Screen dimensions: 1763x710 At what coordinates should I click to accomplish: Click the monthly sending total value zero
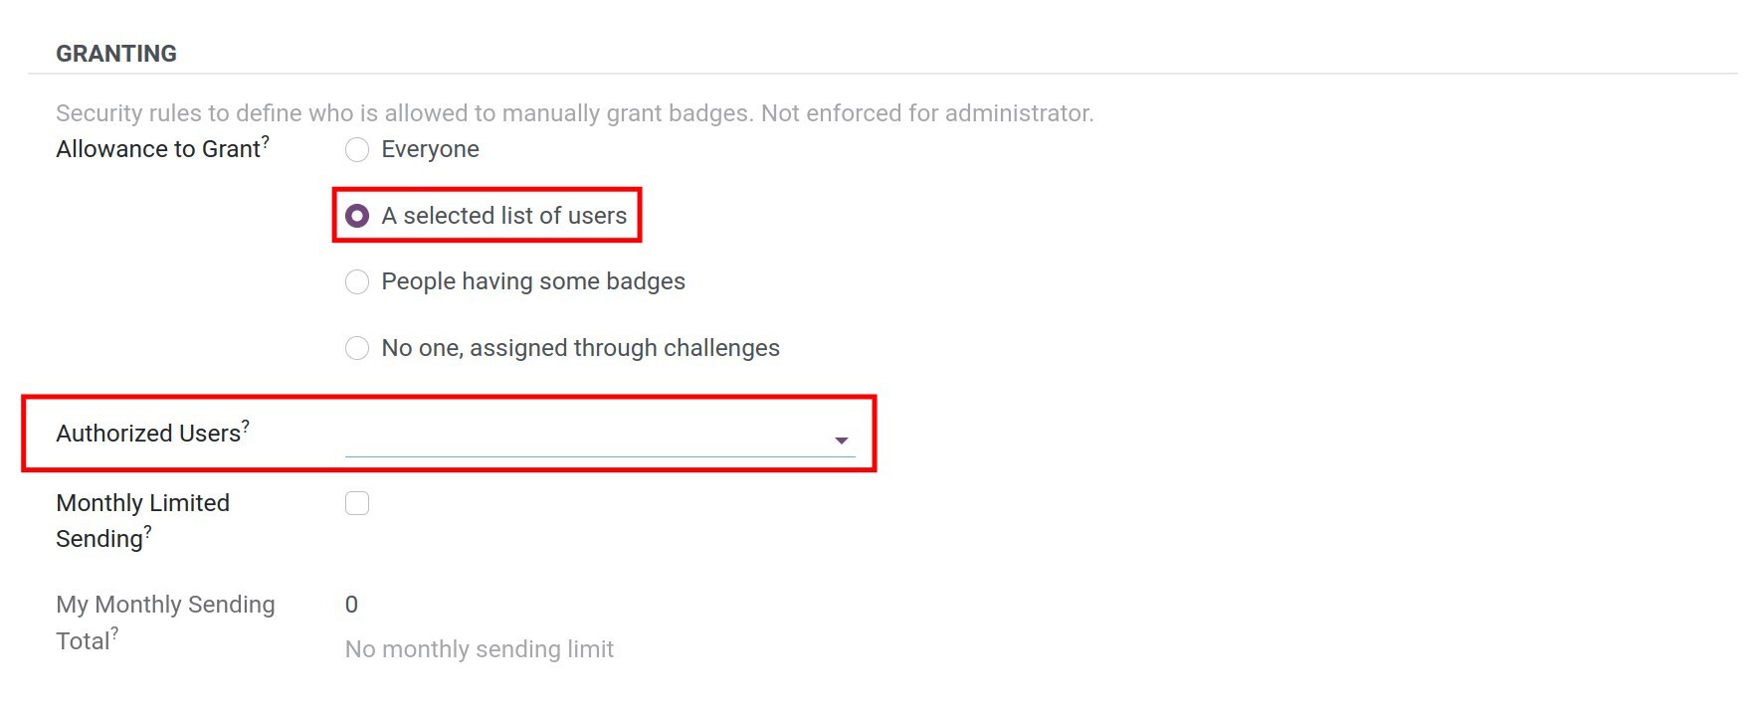(350, 604)
